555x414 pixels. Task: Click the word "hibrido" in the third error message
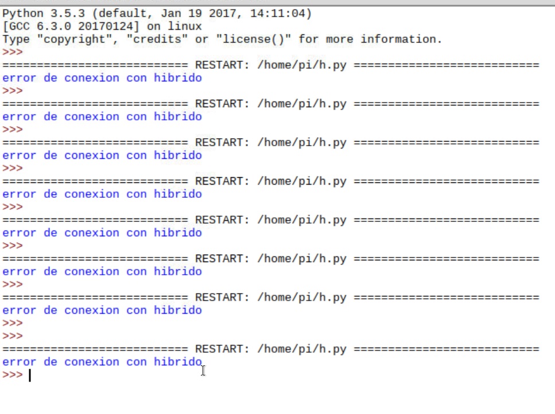[x=178, y=155]
